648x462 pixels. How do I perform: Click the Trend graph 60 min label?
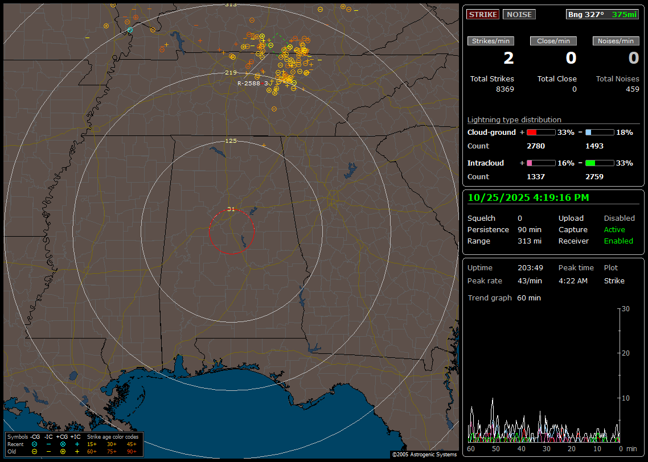click(504, 298)
